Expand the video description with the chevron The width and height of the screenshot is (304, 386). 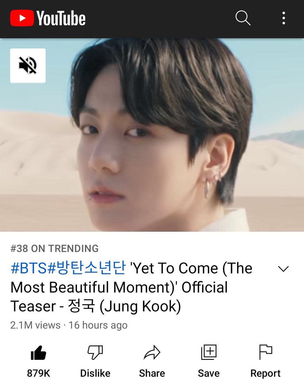pyautogui.click(x=283, y=269)
